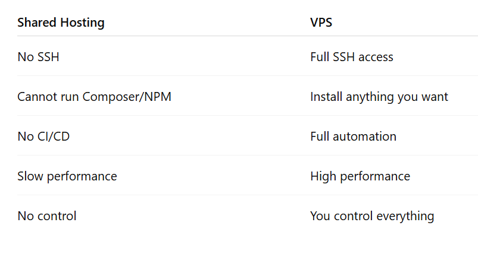This screenshot has height=254, width=478.
Task: Click the word "Install" in the VPS column
Action: pos(326,97)
